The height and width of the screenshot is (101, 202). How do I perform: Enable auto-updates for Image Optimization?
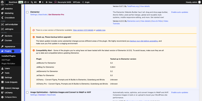pyautogui.click(x=180, y=92)
